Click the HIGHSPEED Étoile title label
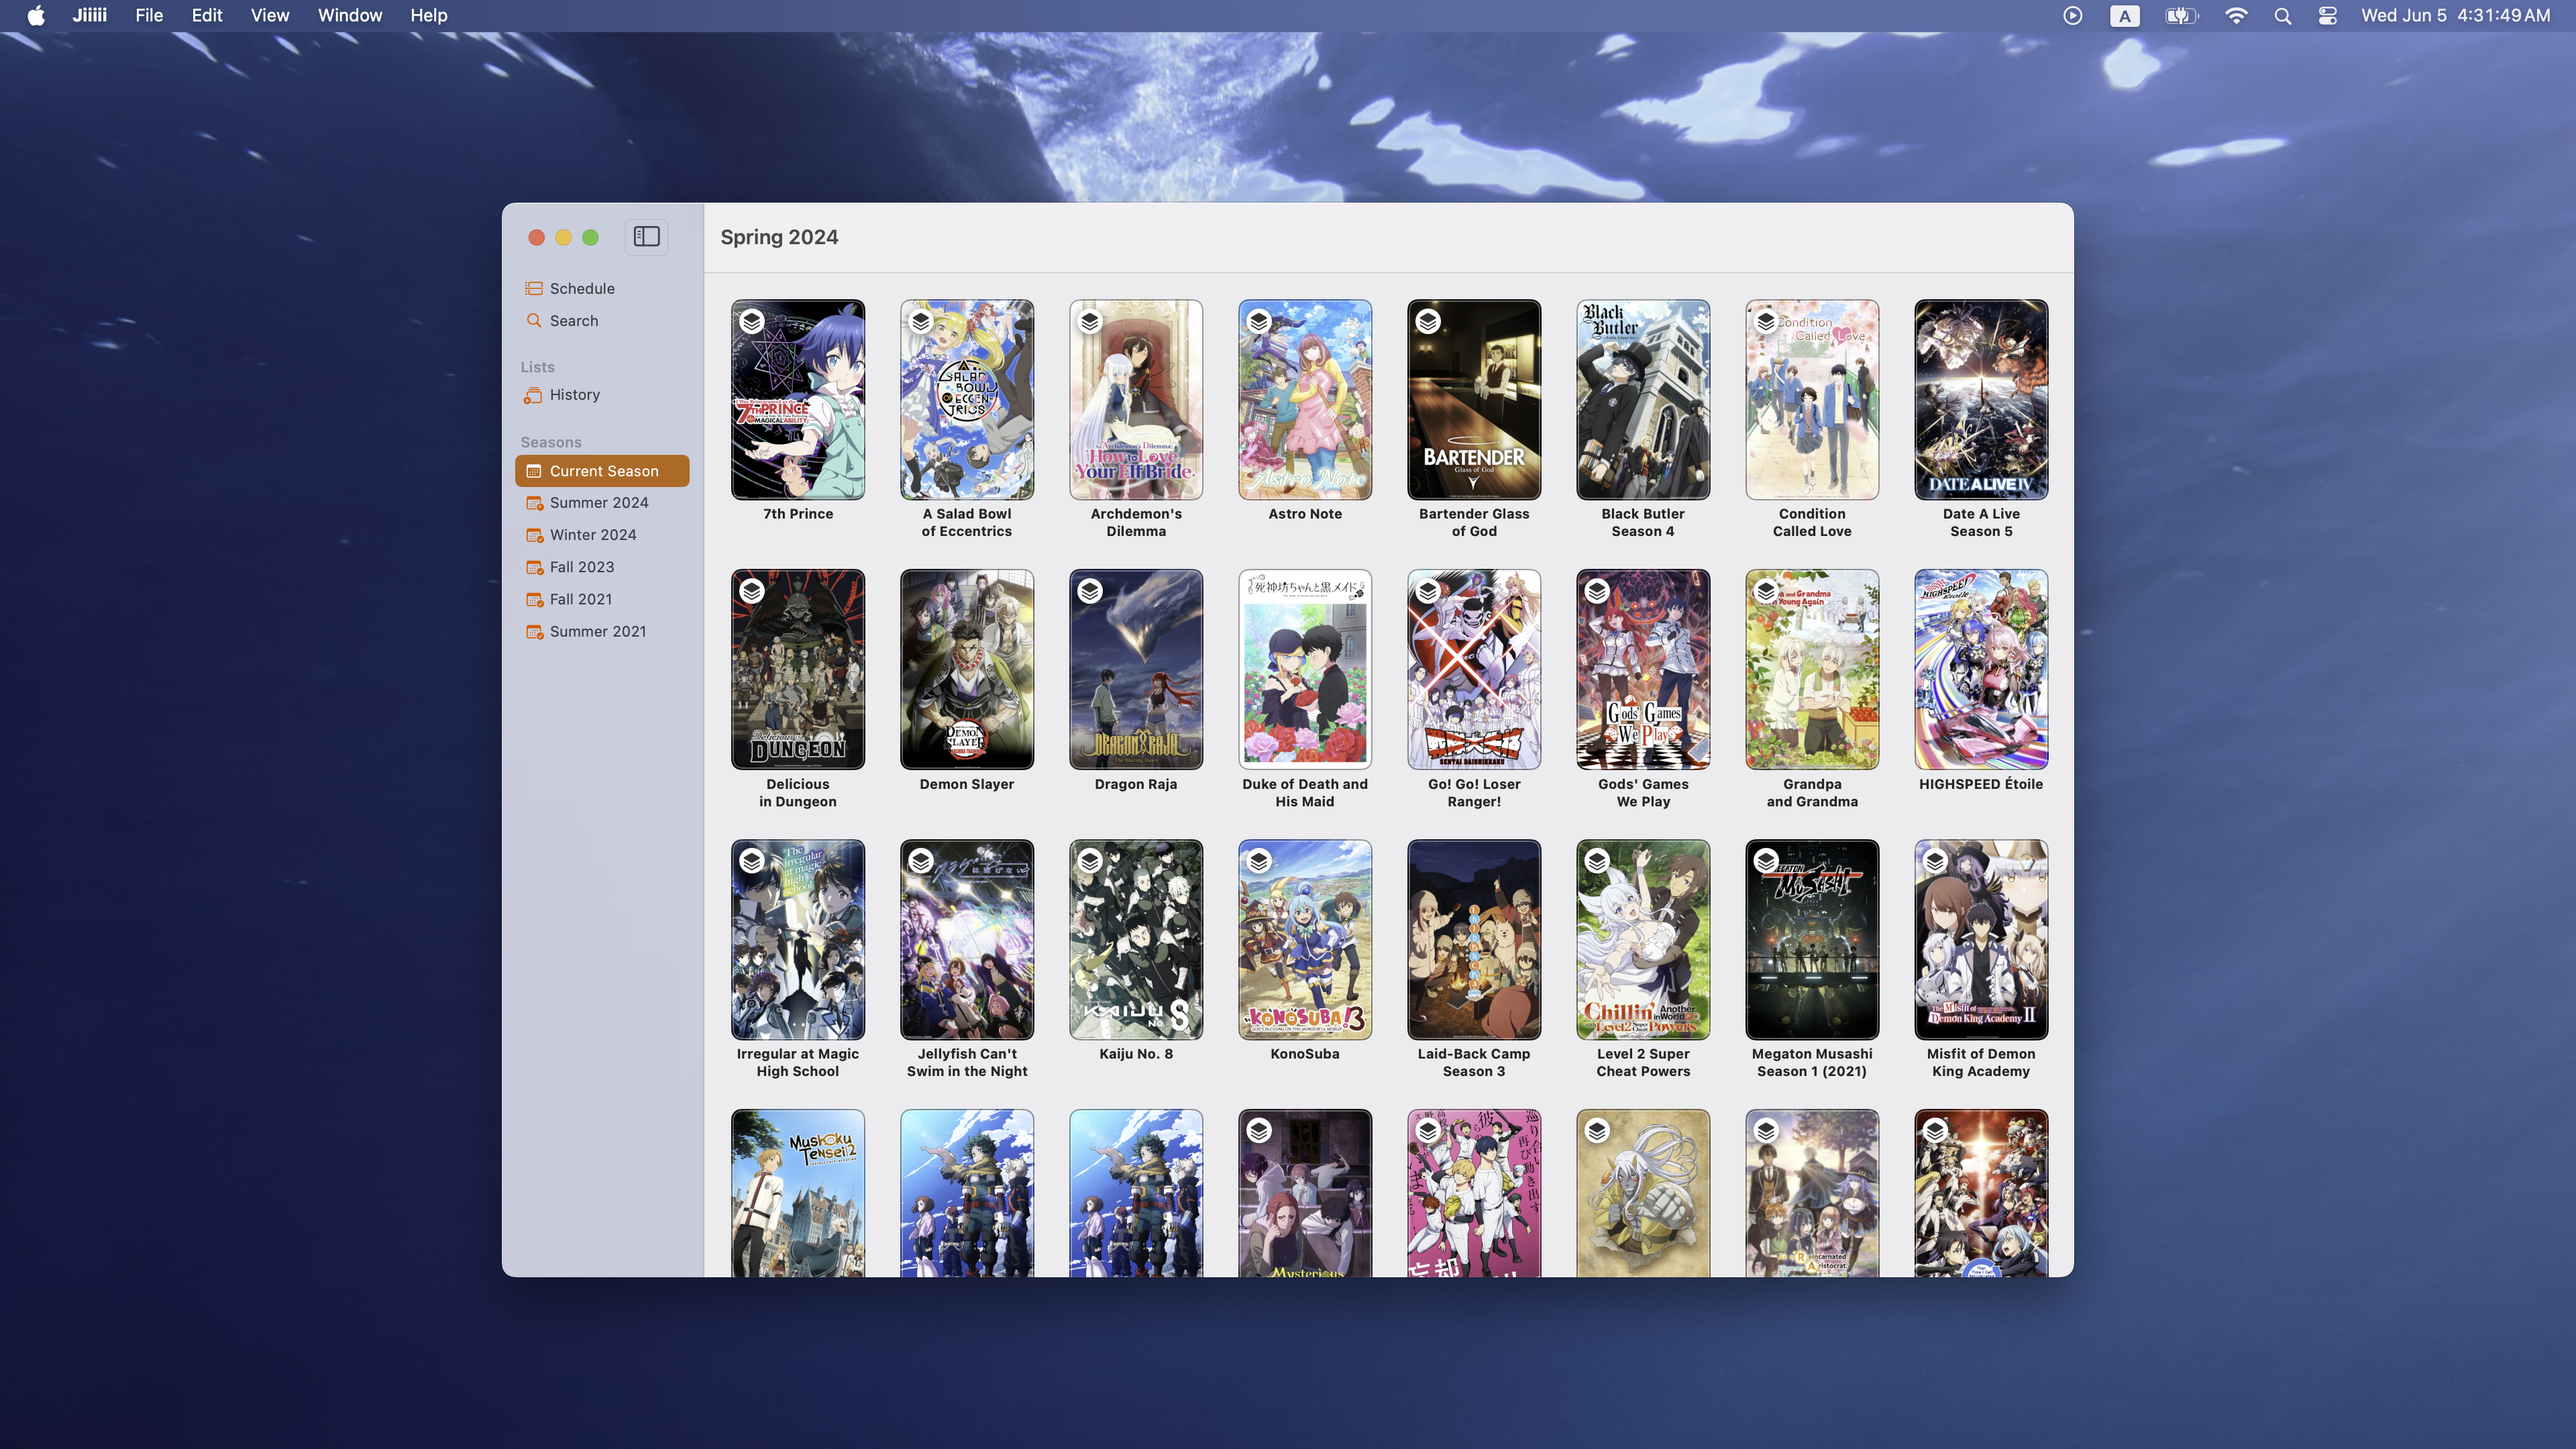Image resolution: width=2576 pixels, height=1449 pixels. coord(1980,784)
